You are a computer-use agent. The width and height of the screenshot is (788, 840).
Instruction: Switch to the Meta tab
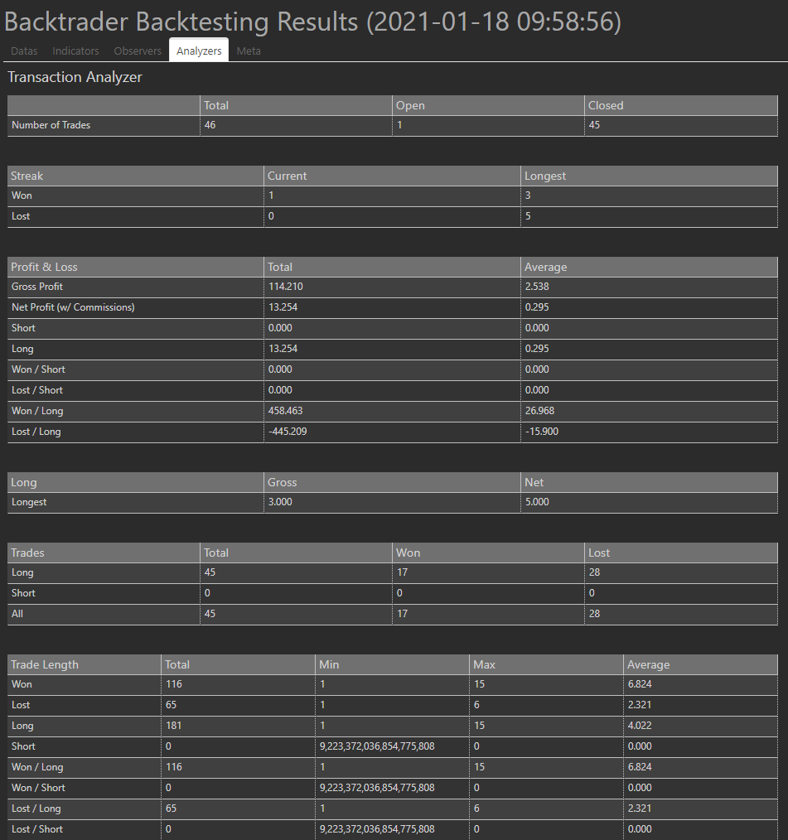[x=249, y=51]
